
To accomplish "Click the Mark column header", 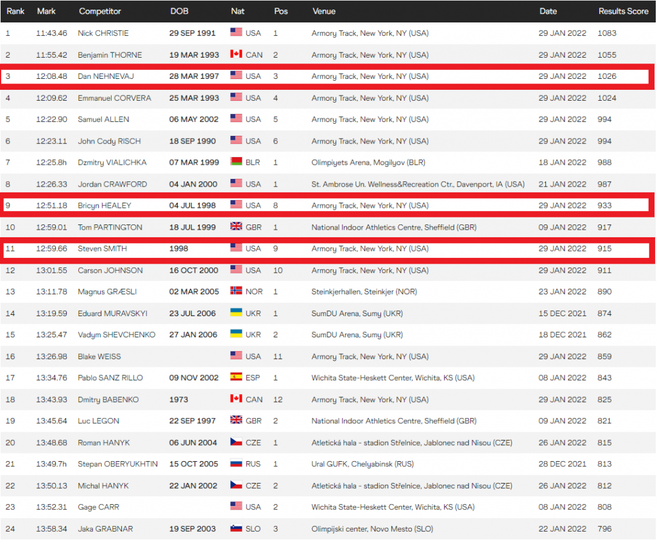I will tap(46, 12).
